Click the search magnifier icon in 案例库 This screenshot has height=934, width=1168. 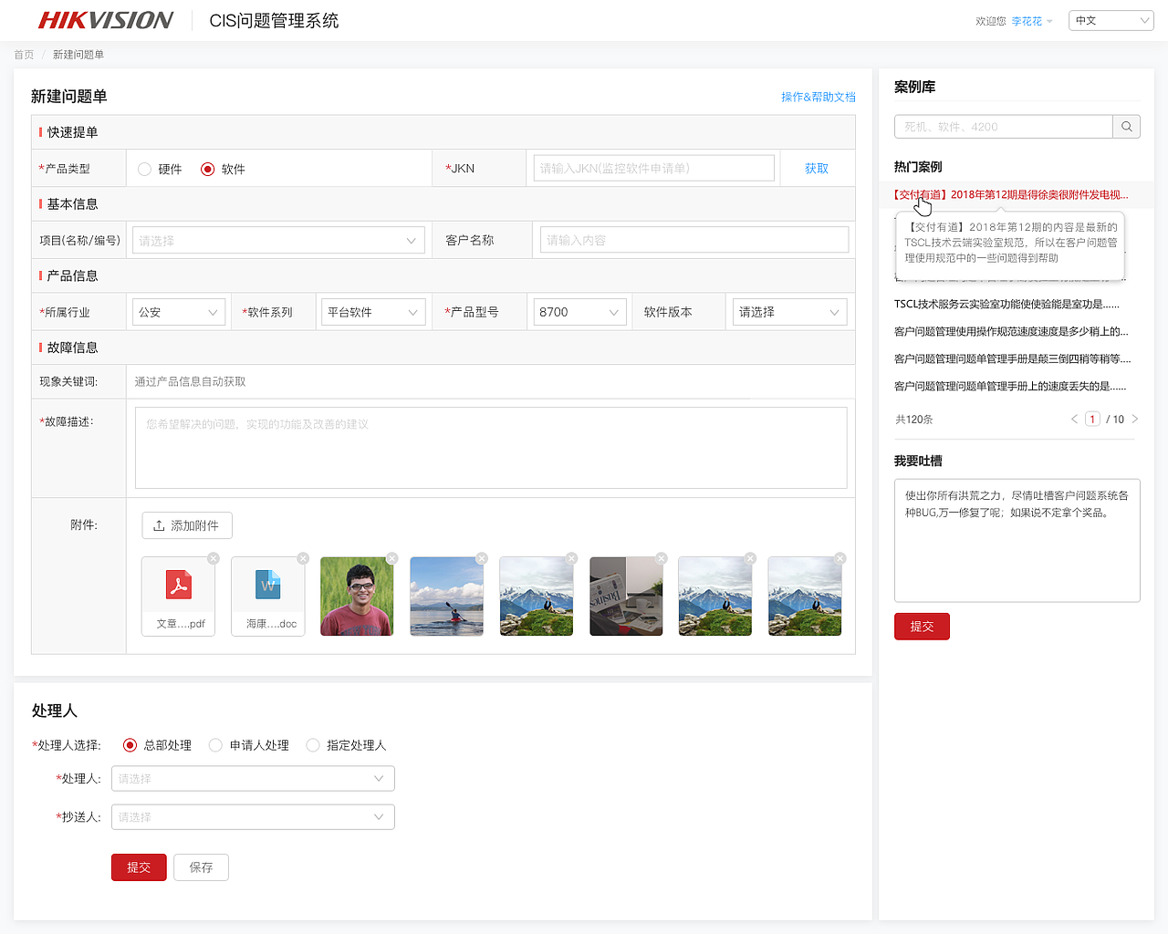(x=1127, y=126)
